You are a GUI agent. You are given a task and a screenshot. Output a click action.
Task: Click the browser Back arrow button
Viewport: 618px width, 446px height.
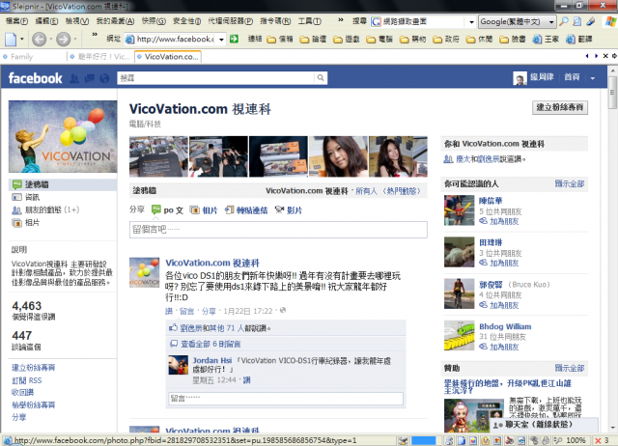click(x=39, y=39)
